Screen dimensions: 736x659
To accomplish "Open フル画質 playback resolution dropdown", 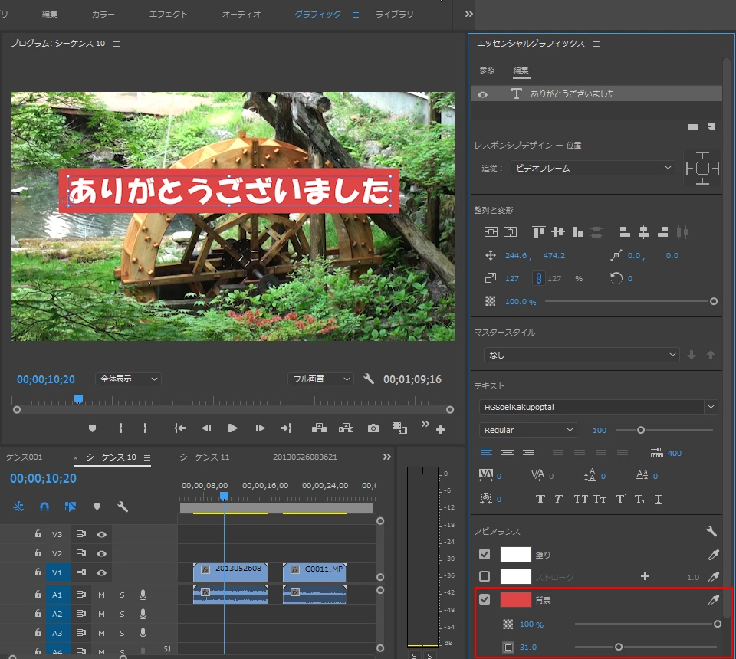I will pyautogui.click(x=320, y=379).
